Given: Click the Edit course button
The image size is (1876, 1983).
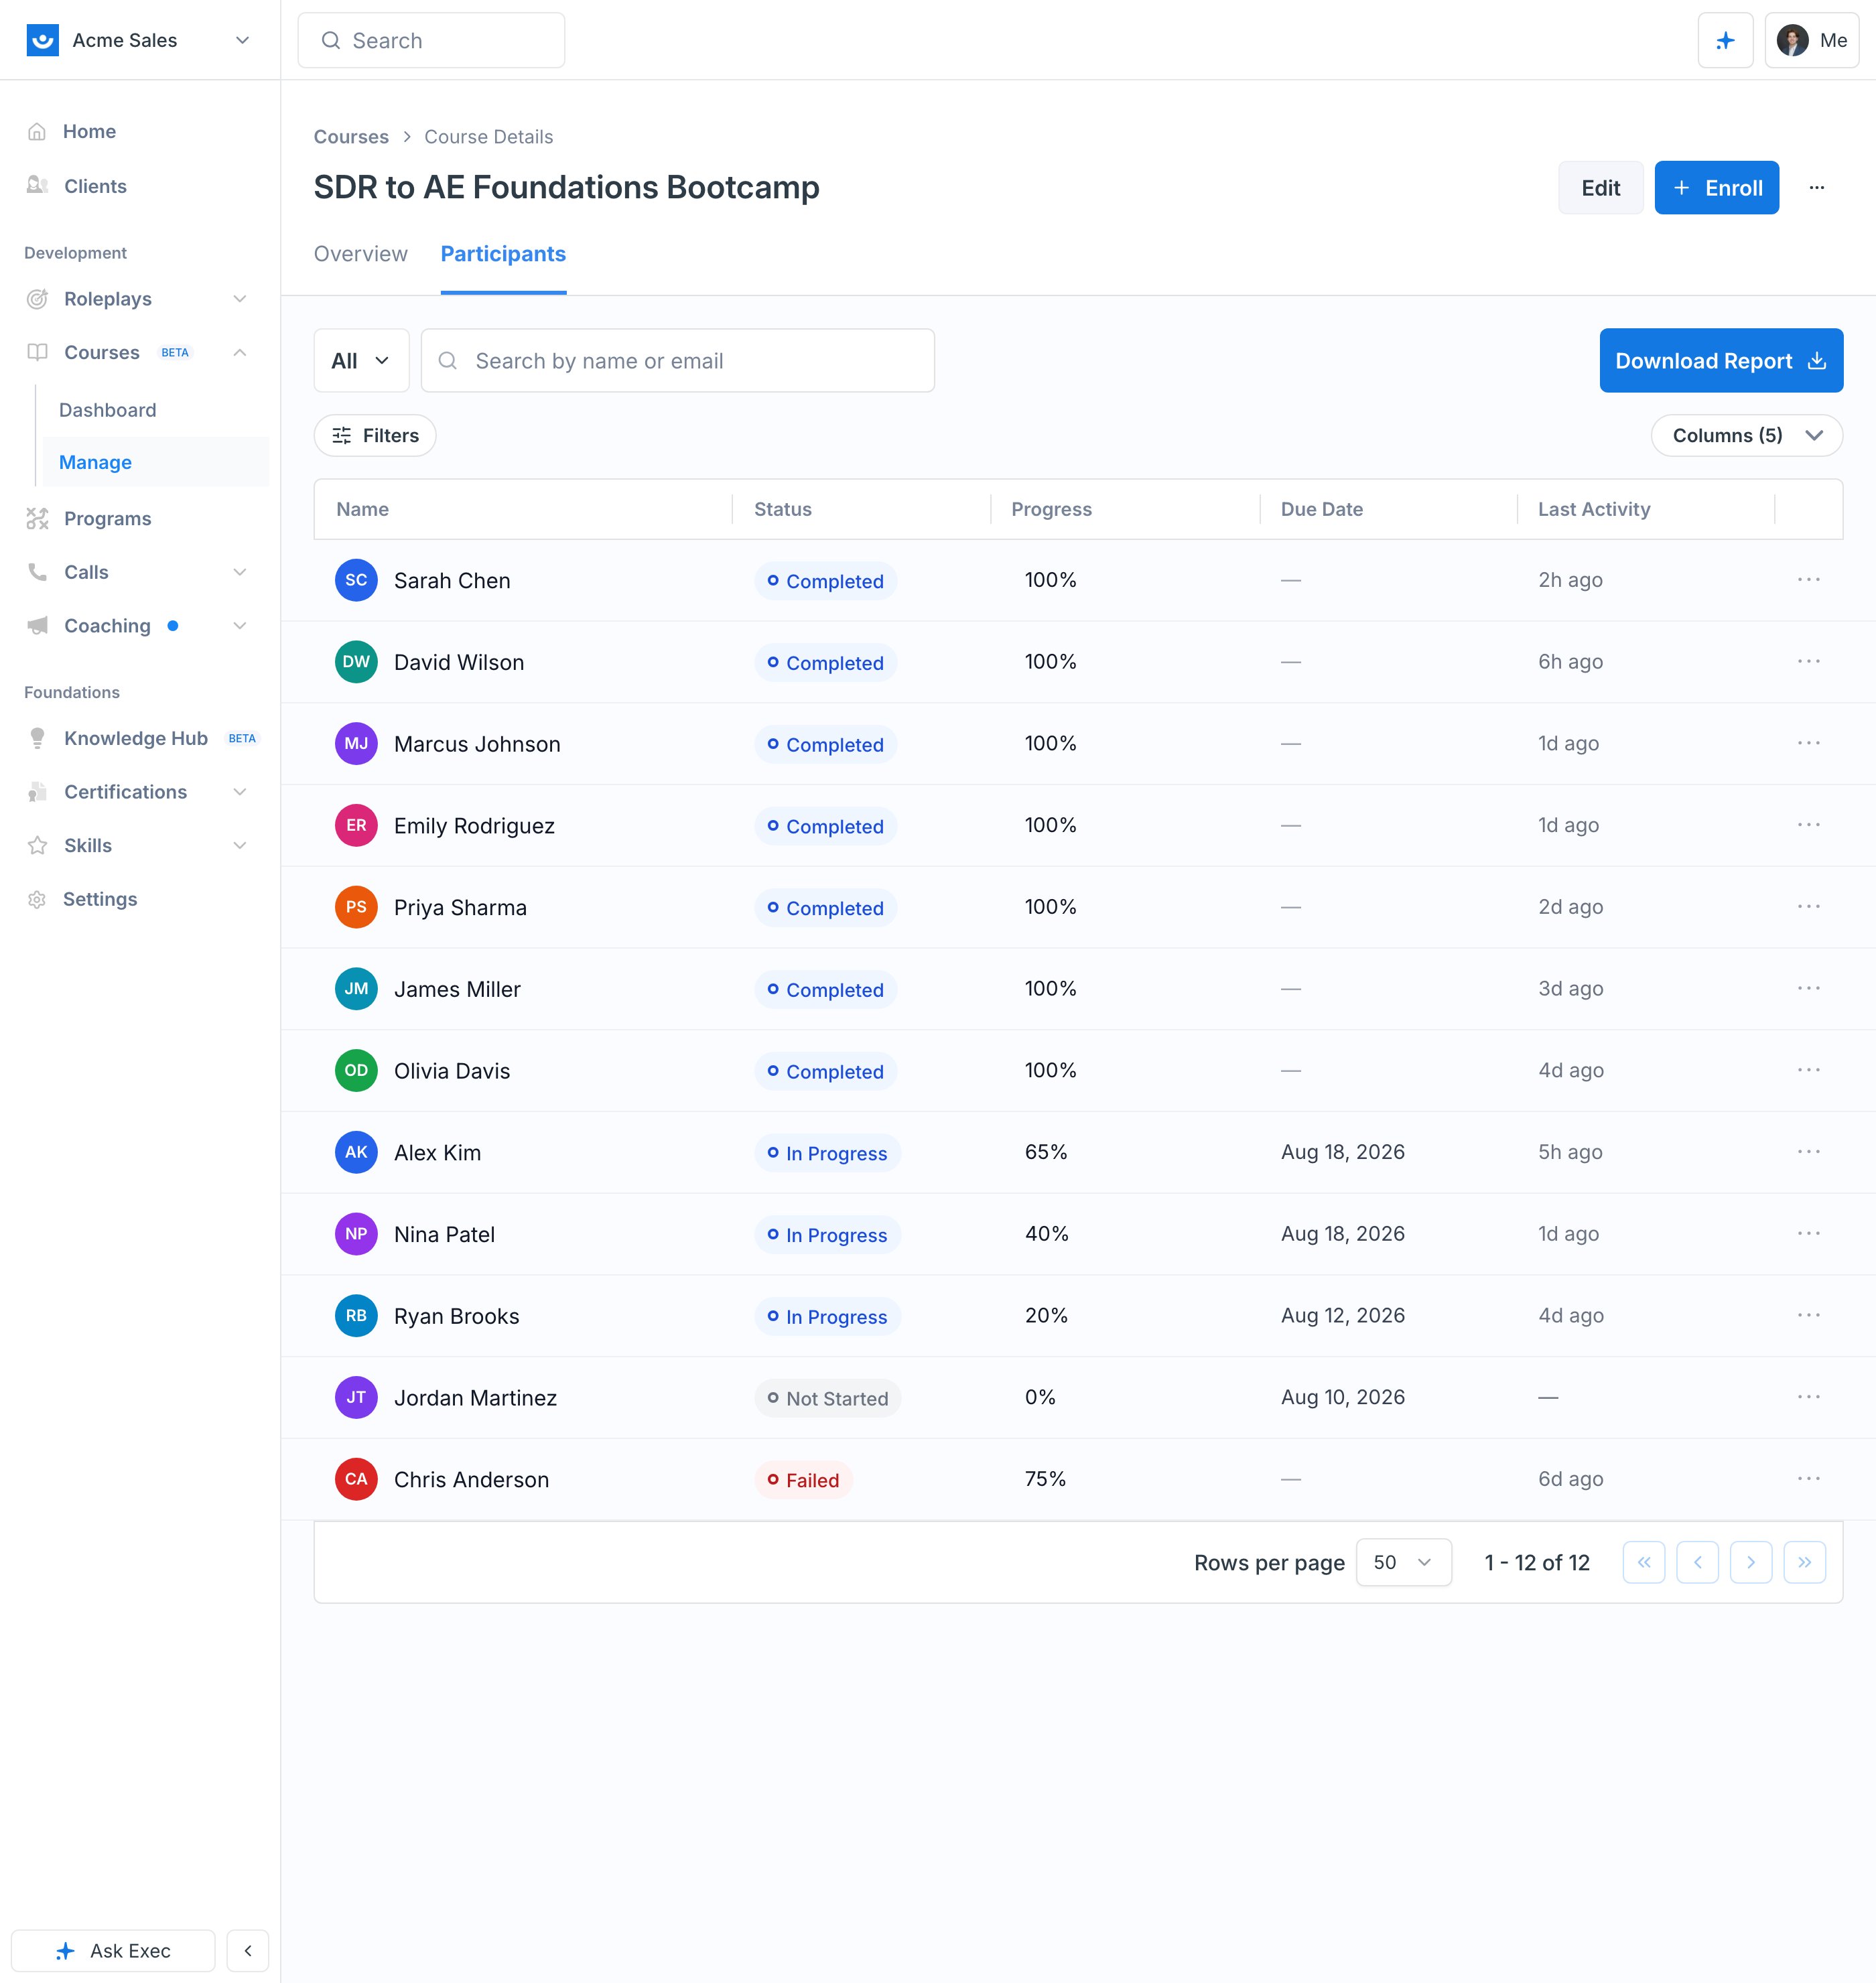Looking at the screenshot, I should pos(1600,188).
